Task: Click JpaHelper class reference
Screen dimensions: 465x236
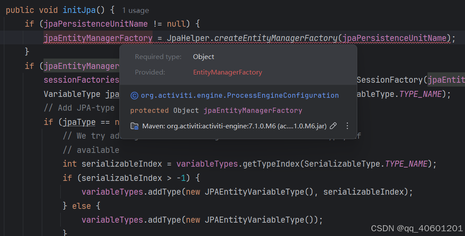Action: (x=188, y=38)
